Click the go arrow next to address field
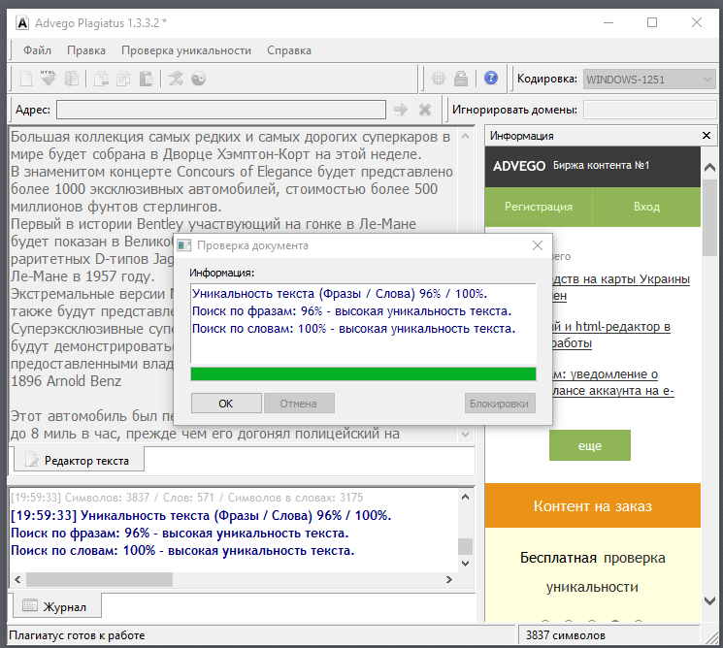This screenshot has width=723, height=648. pyautogui.click(x=401, y=110)
